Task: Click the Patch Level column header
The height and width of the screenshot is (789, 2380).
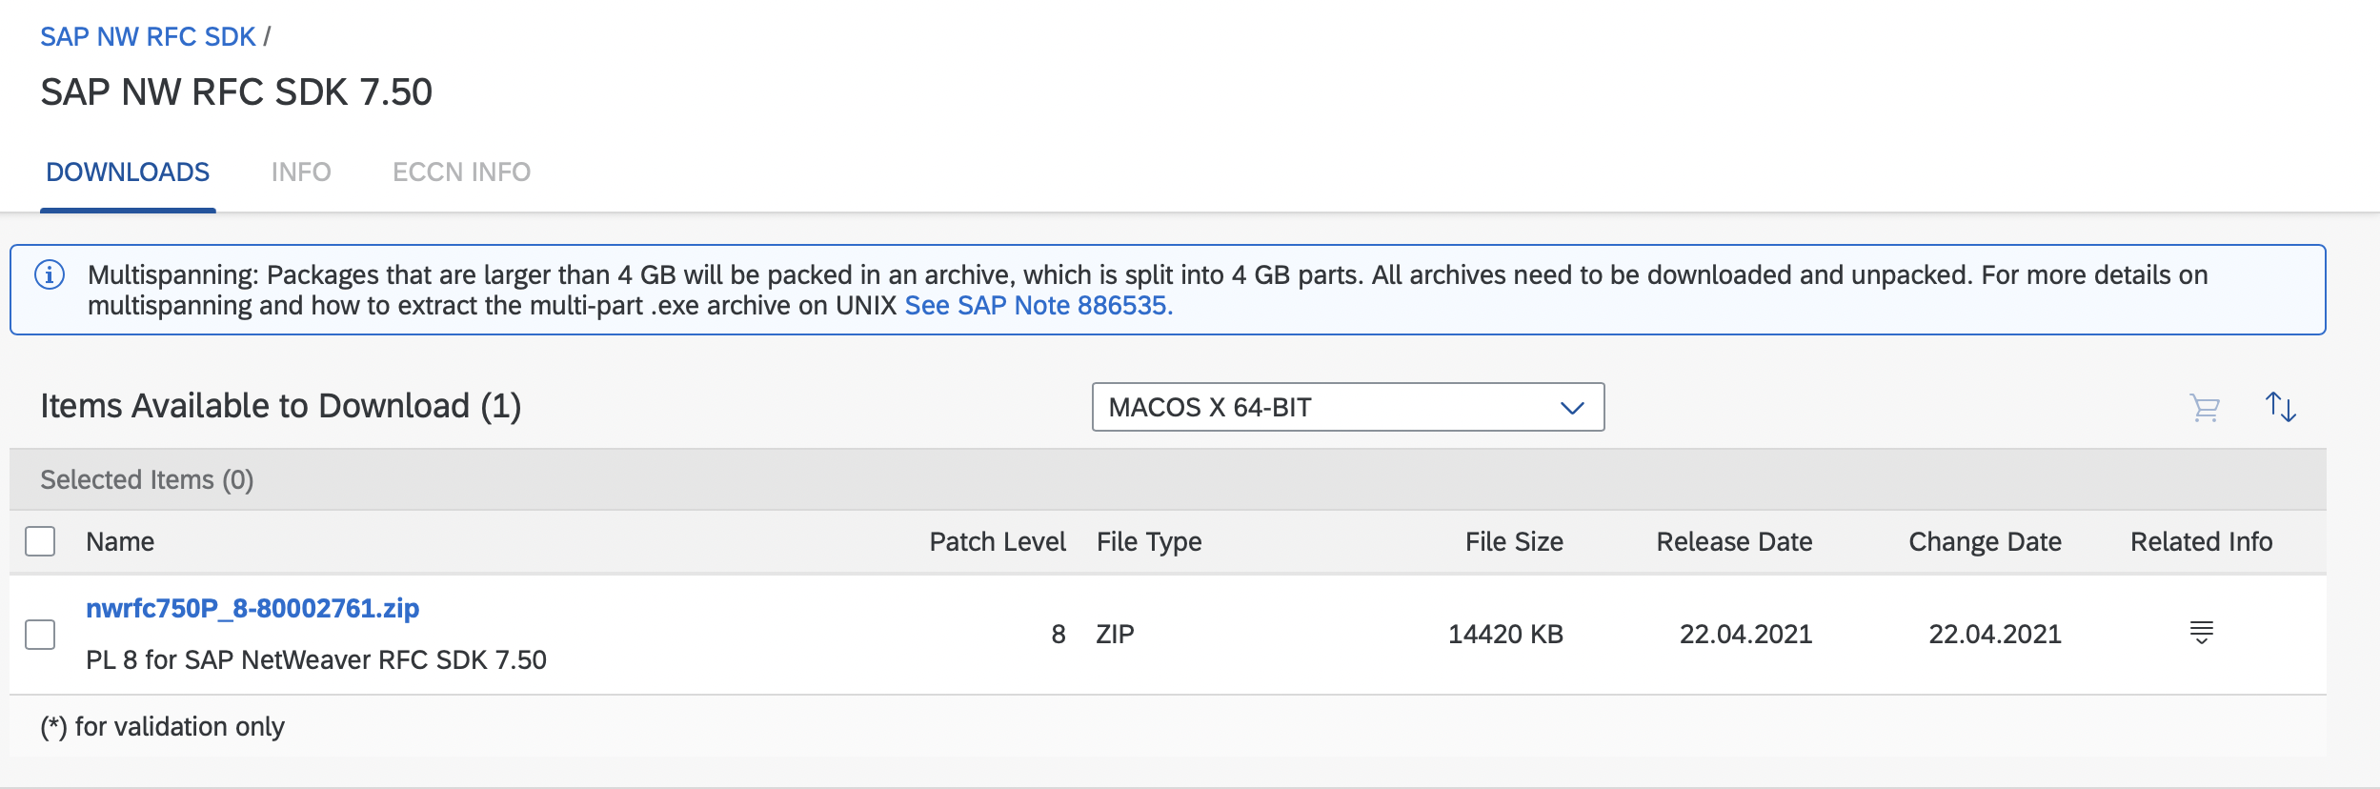Action: [x=997, y=542]
